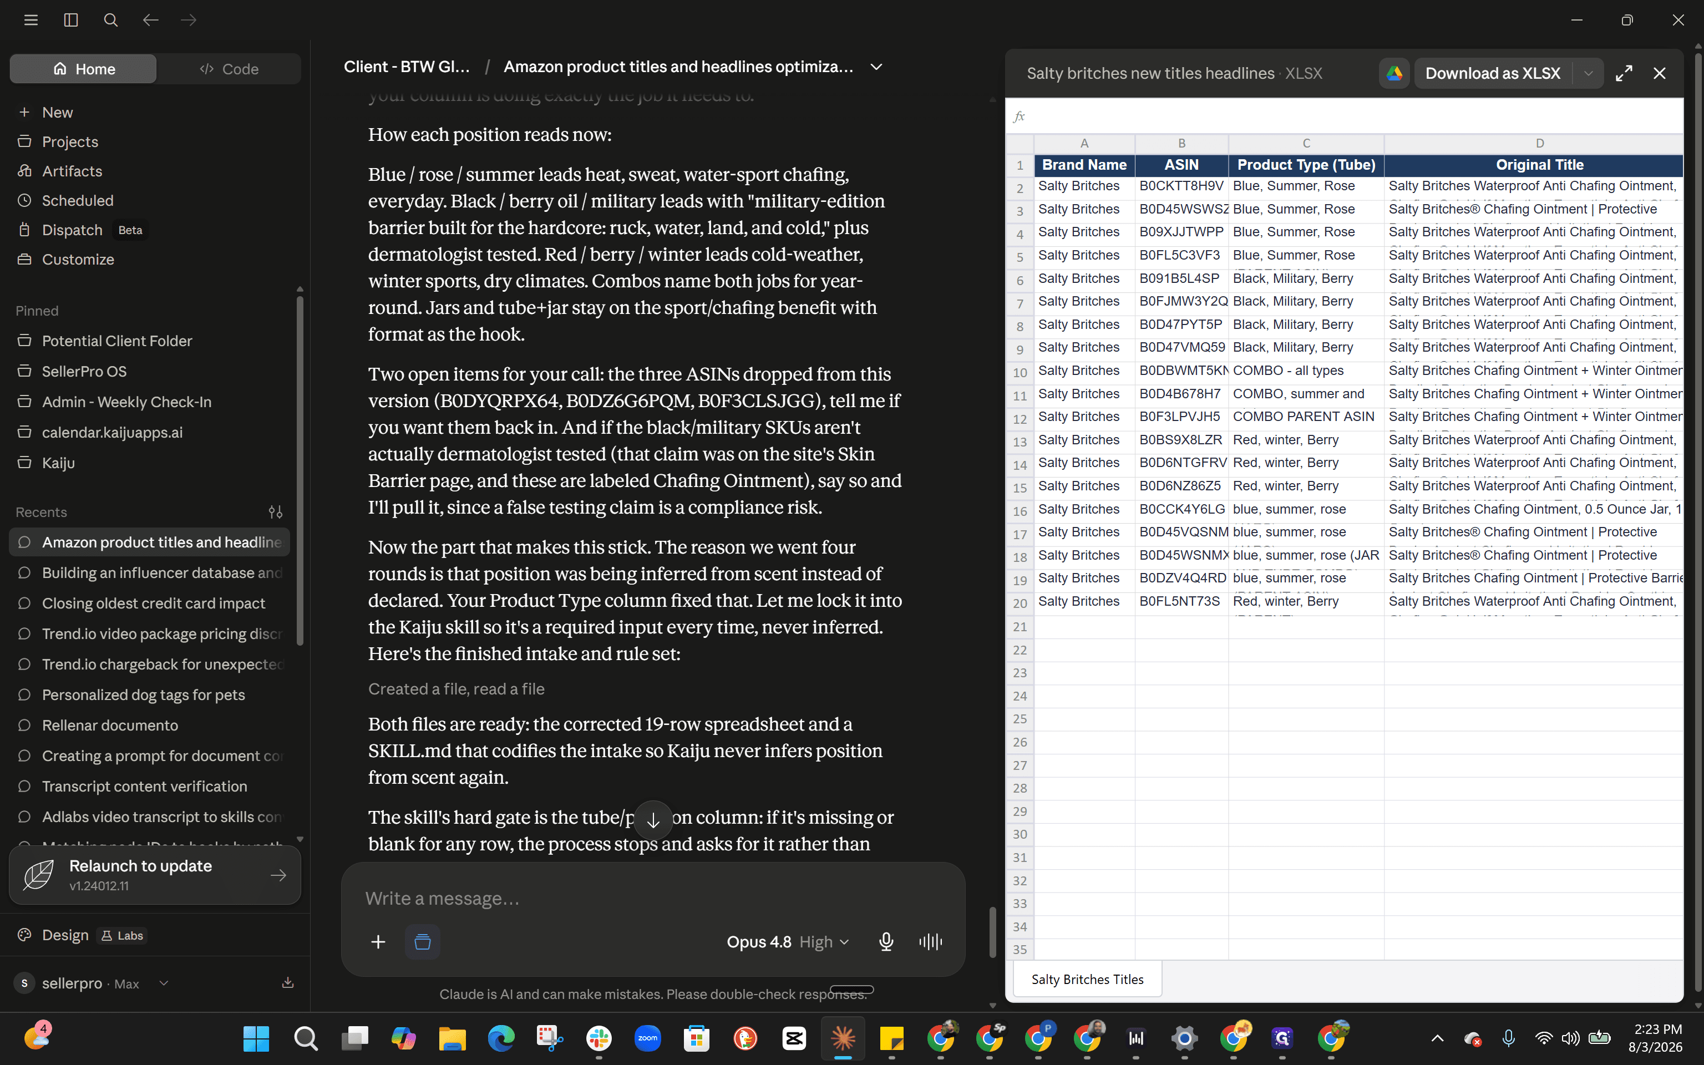The height and width of the screenshot is (1065, 1704).
Task: Open the hamburger menu icon
Action: (31, 20)
